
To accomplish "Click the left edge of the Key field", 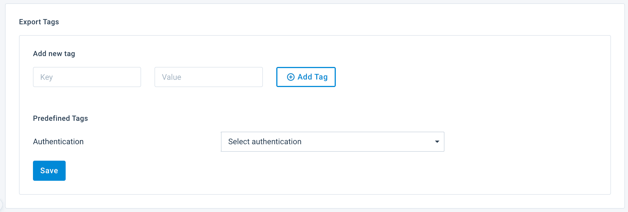I will tap(36, 77).
